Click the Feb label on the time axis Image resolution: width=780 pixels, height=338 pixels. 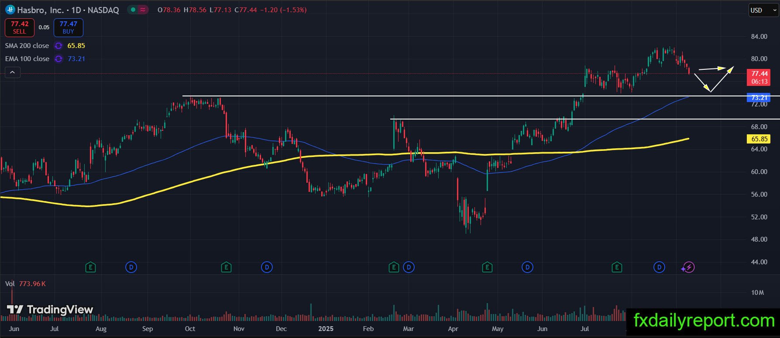(x=368, y=329)
